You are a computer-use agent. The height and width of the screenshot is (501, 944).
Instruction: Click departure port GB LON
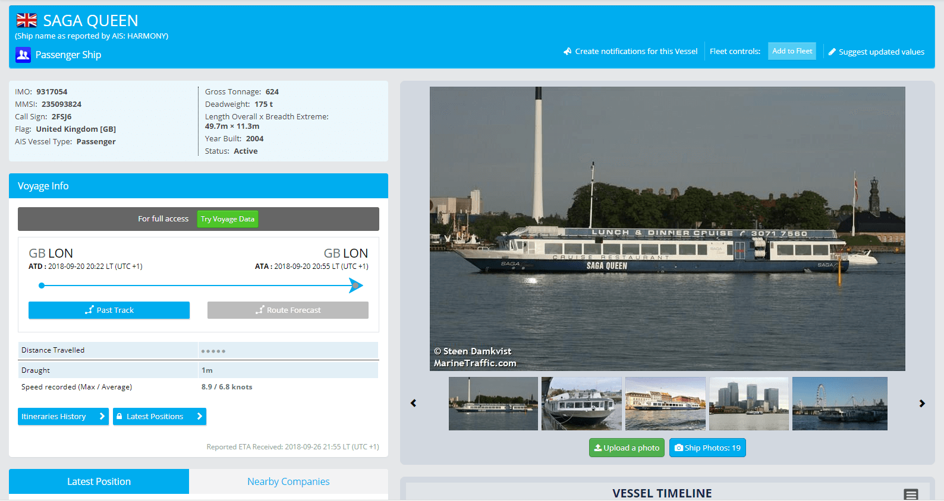point(51,253)
